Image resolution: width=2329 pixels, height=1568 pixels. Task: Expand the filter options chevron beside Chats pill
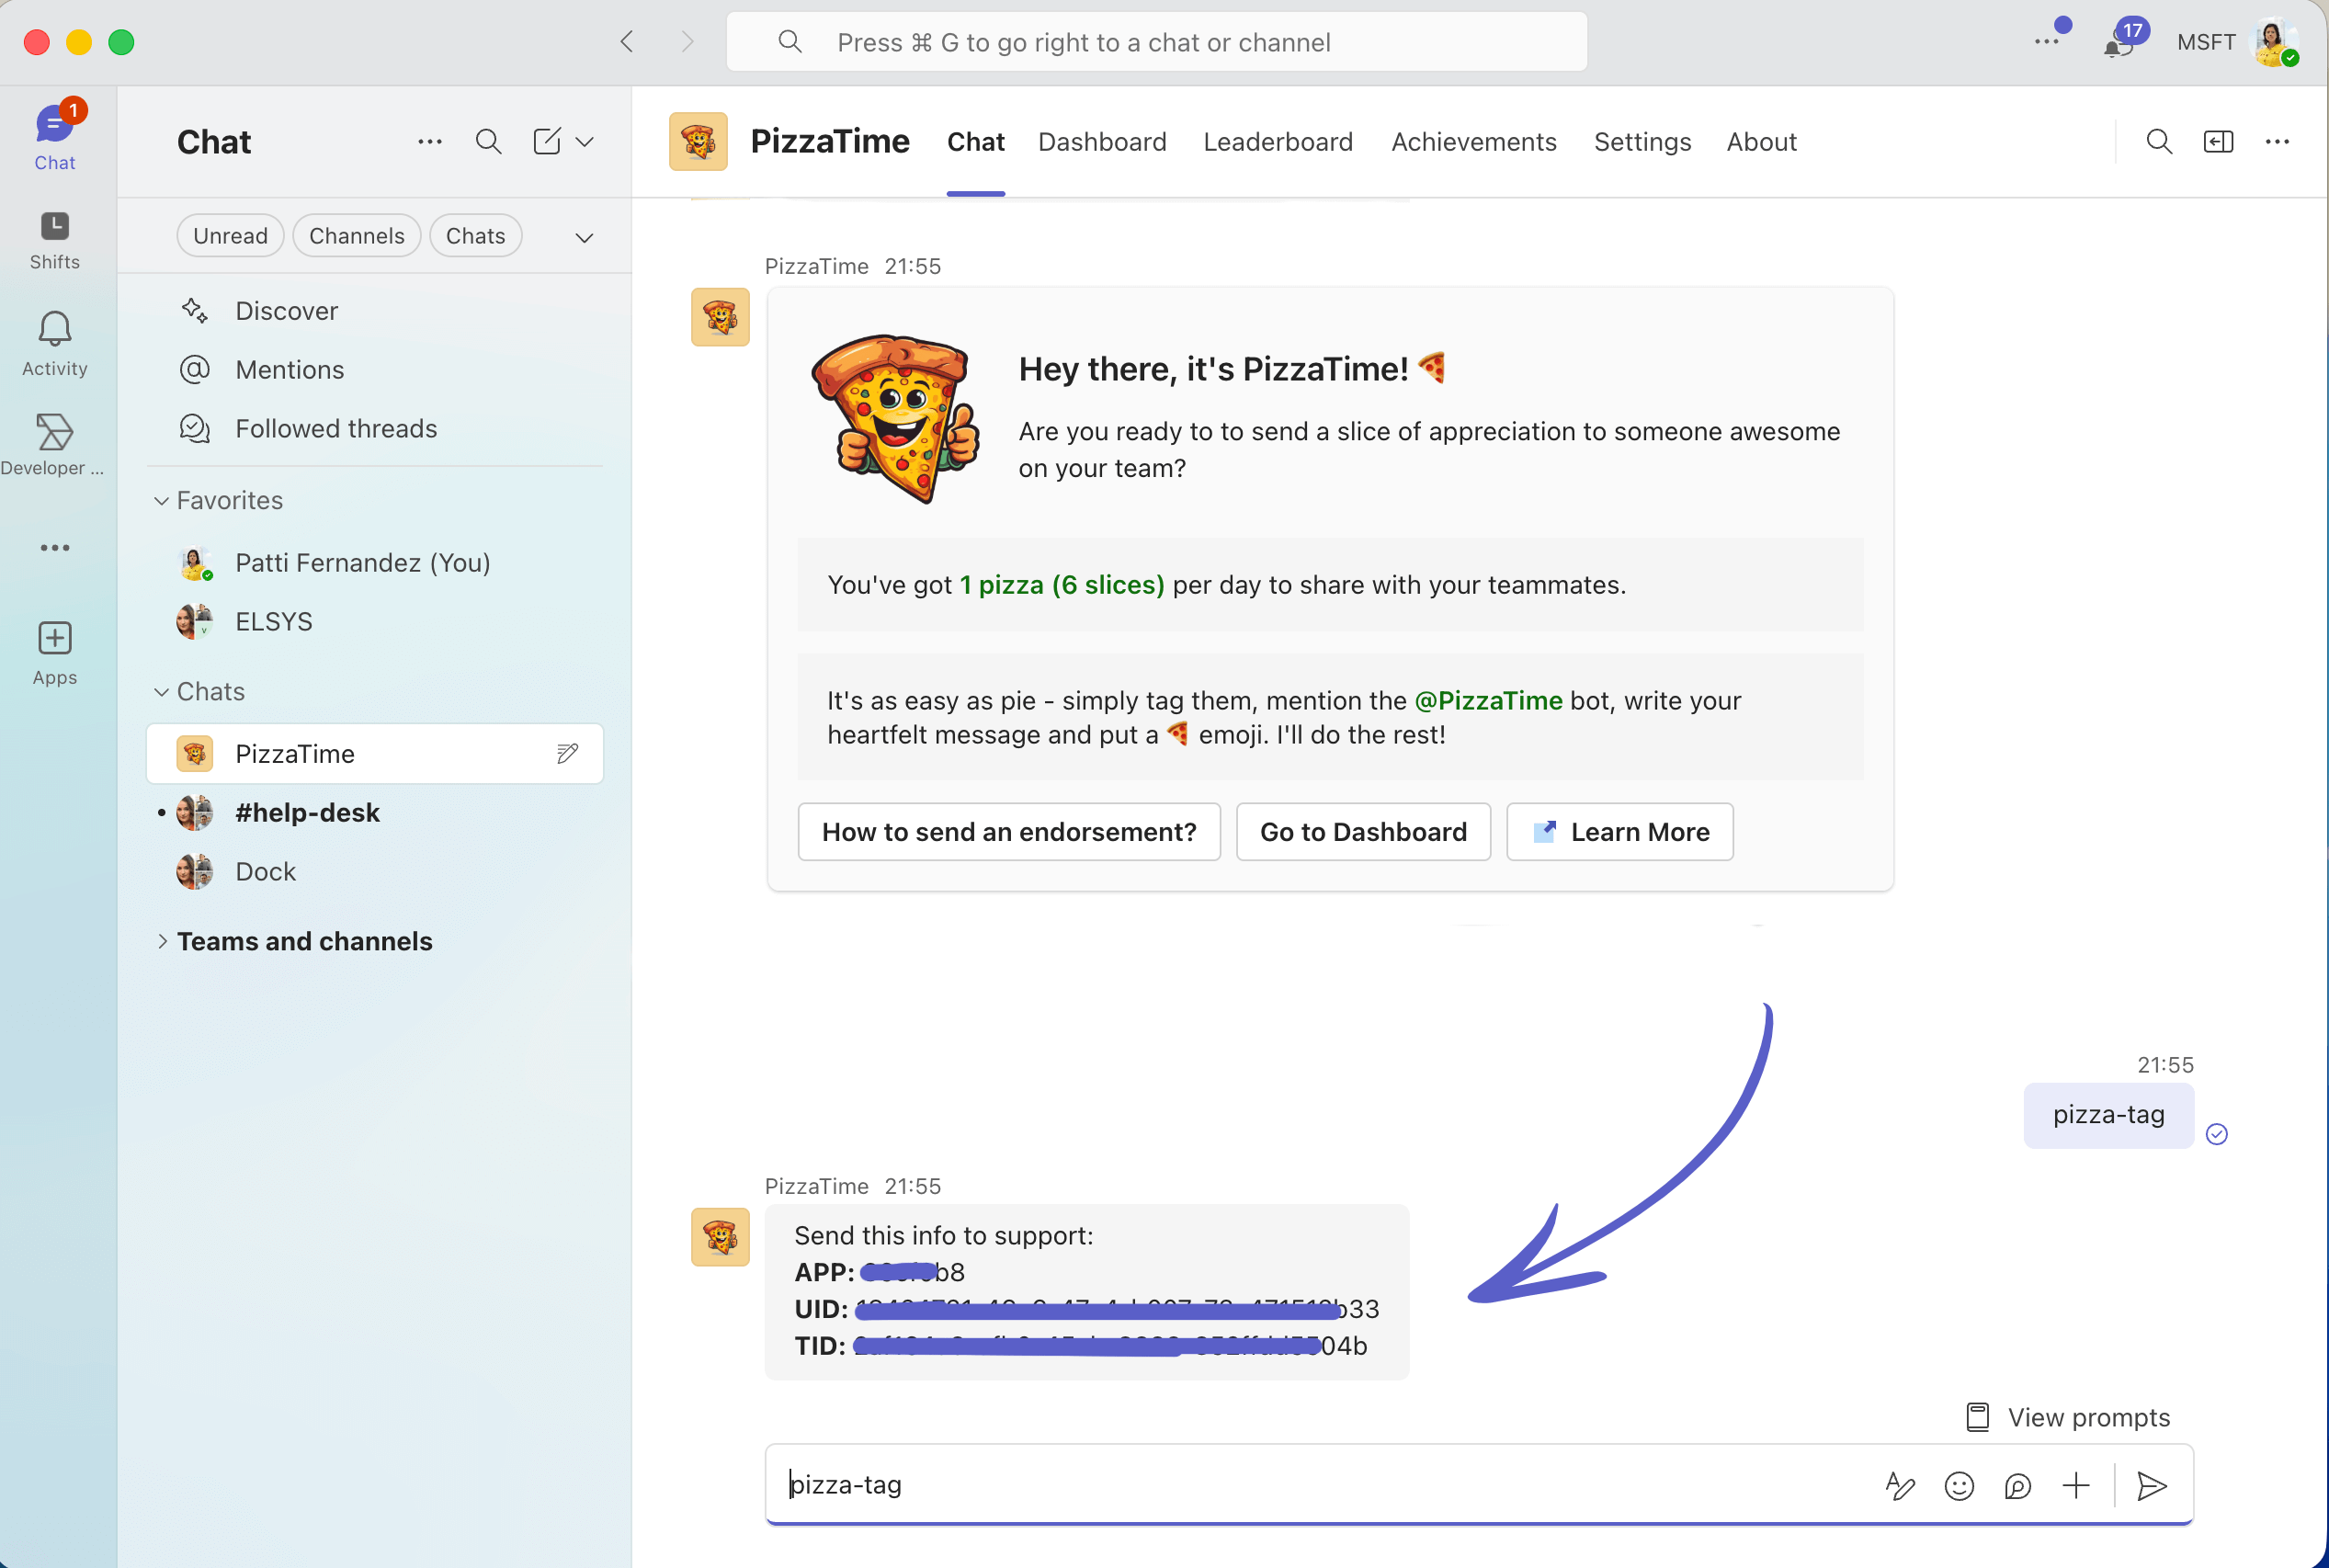[584, 238]
